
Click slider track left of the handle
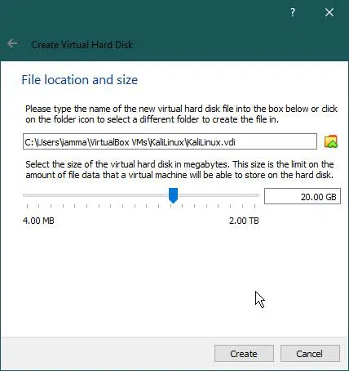coord(95,195)
